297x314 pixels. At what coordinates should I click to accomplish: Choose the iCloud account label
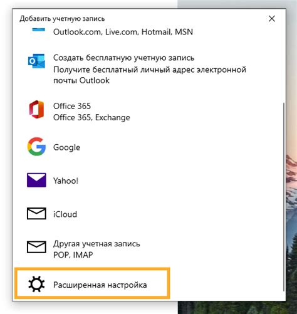65,214
